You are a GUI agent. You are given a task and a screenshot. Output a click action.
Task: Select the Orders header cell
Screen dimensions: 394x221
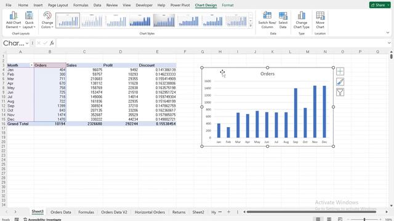[50, 65]
